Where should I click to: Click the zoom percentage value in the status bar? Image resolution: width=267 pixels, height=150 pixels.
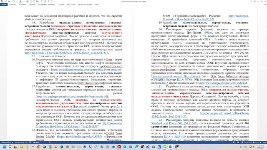pyautogui.click(x=264, y=142)
